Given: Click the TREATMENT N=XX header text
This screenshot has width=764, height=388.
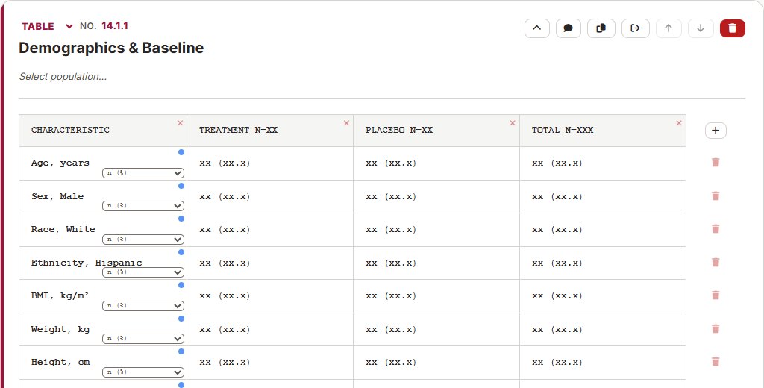Looking at the screenshot, I should [x=238, y=130].
